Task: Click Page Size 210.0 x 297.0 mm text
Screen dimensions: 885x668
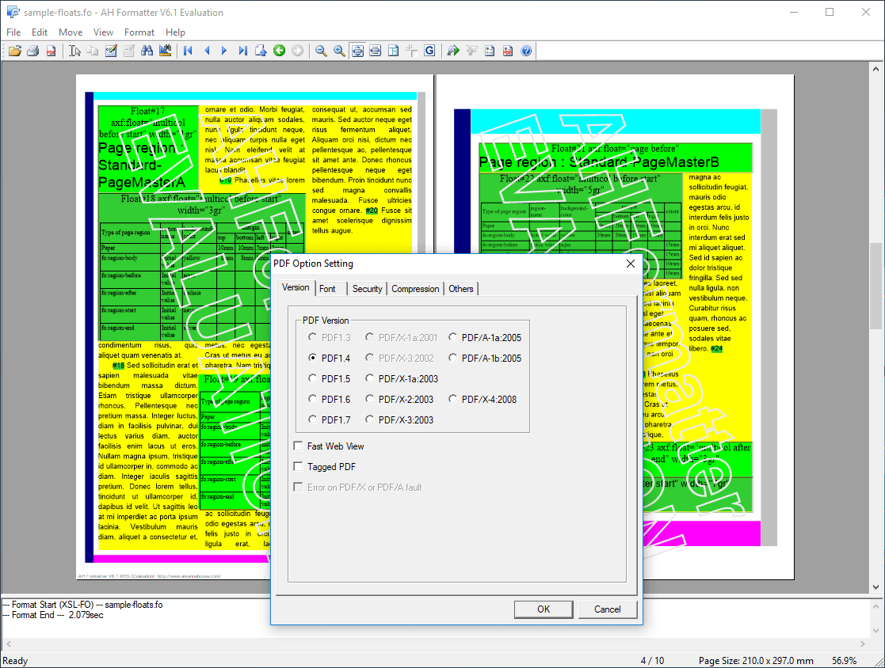Action: [756, 660]
